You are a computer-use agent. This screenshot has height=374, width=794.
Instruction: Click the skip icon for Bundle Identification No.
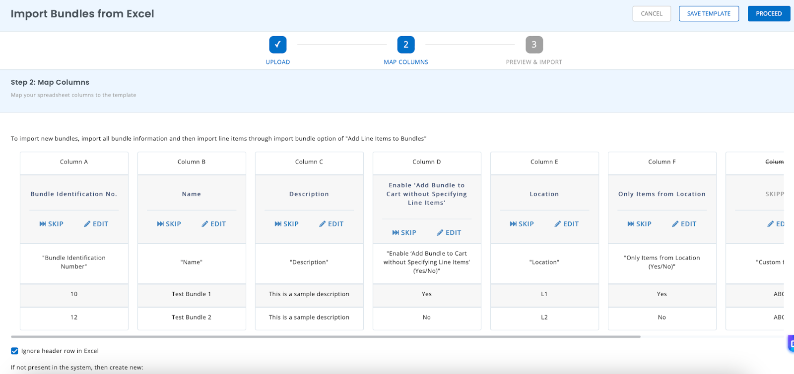[x=43, y=224]
